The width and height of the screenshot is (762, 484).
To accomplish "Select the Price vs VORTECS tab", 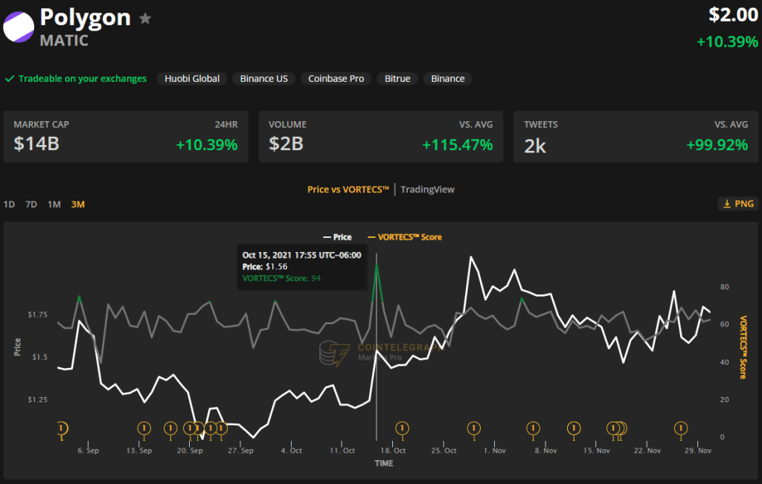I will click(x=348, y=190).
